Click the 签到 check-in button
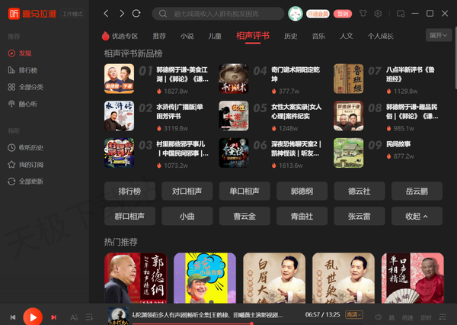Image resolution: width=457 pixels, height=325 pixels. pyautogui.click(x=343, y=14)
